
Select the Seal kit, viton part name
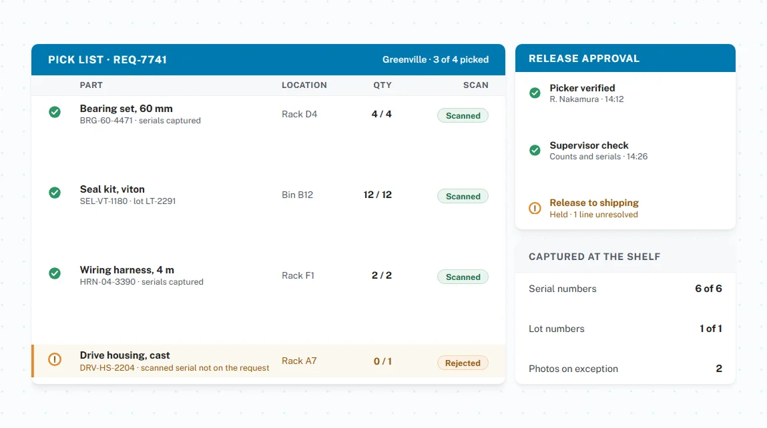pos(112,189)
